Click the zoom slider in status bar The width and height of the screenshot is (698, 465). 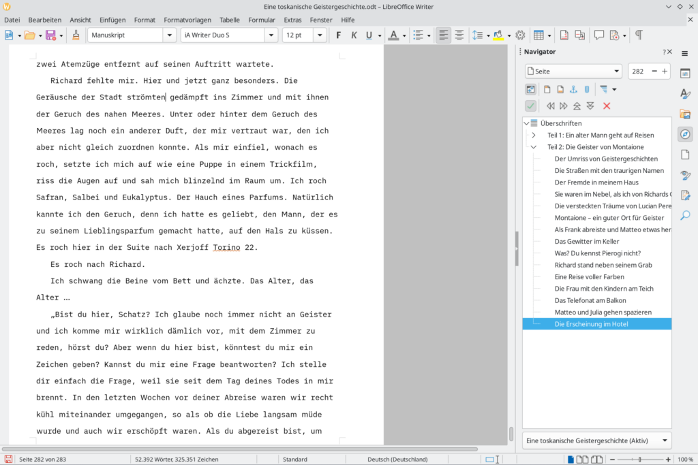pyautogui.click(x=639, y=460)
